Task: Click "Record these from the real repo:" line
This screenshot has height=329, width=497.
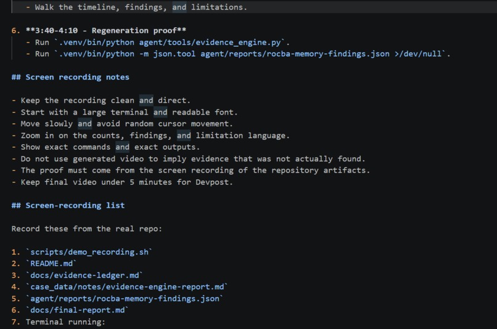Action: [87, 229]
